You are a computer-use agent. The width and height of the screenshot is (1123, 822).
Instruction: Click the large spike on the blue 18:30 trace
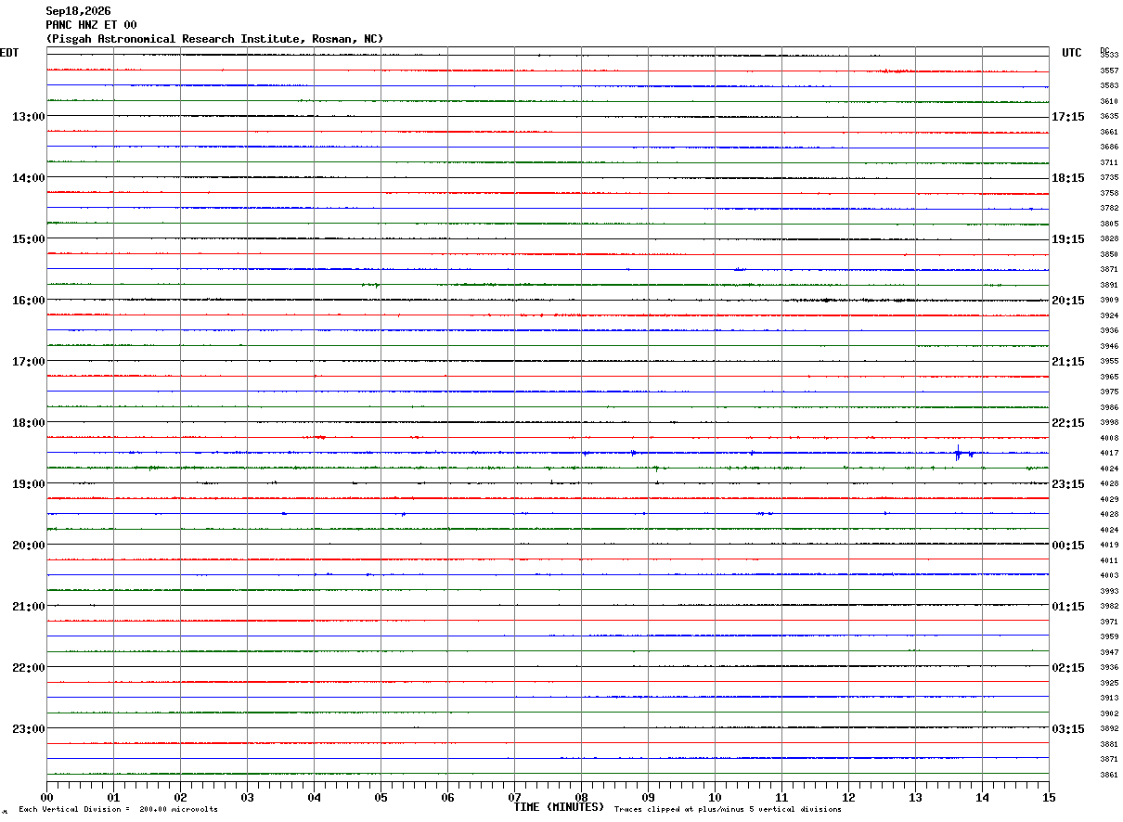(957, 453)
